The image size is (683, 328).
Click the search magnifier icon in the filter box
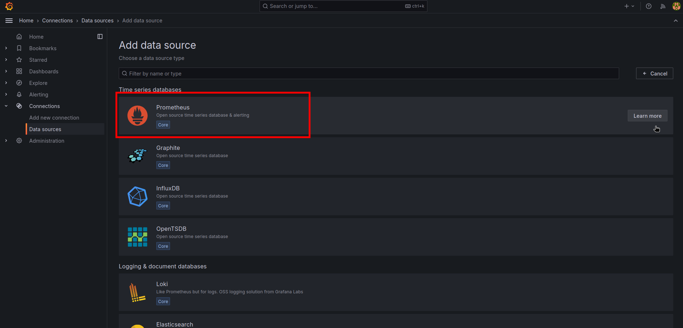click(125, 73)
